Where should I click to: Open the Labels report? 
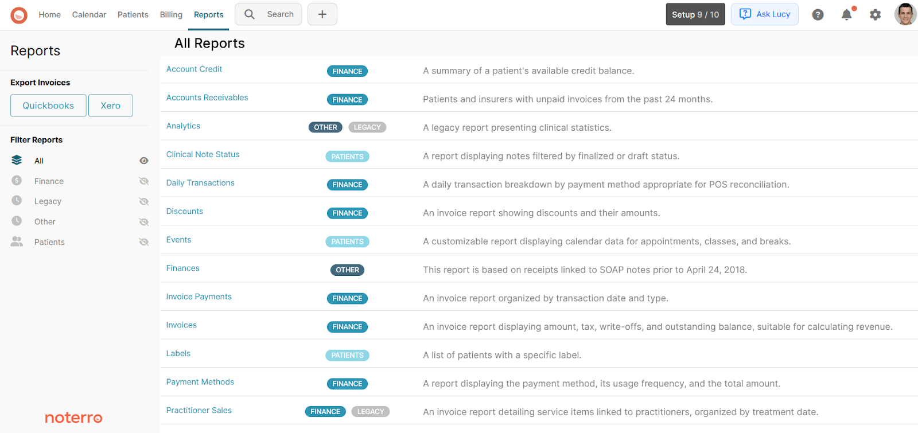[x=178, y=353]
